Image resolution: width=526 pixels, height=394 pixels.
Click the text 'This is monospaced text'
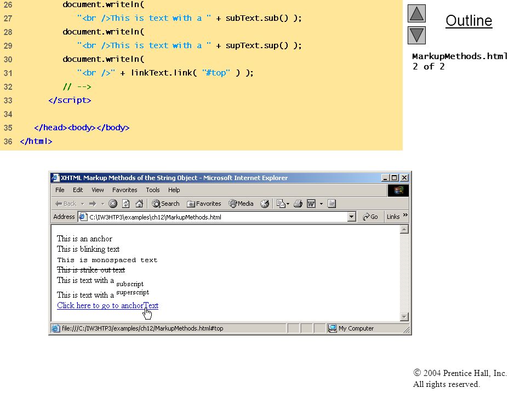point(107,260)
